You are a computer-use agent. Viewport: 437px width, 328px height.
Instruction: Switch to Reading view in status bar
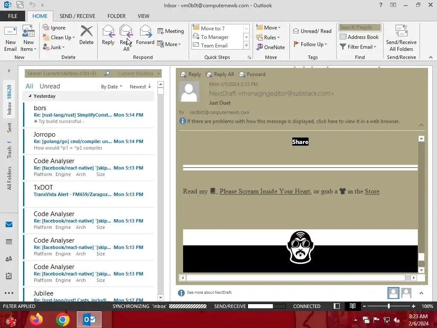pyautogui.click(x=353, y=306)
